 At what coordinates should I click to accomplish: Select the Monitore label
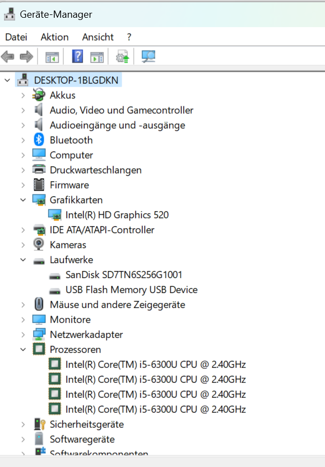[x=70, y=320]
